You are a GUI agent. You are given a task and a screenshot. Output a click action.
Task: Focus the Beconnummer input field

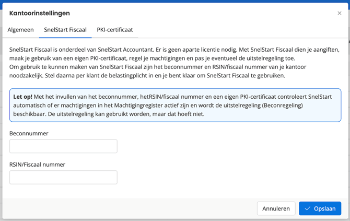[63, 146]
